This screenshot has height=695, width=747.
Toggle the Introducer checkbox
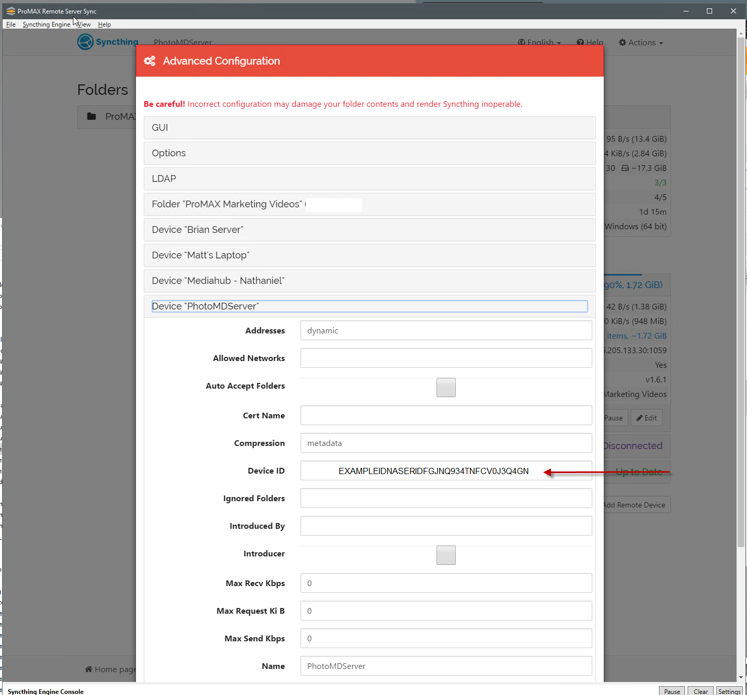446,555
